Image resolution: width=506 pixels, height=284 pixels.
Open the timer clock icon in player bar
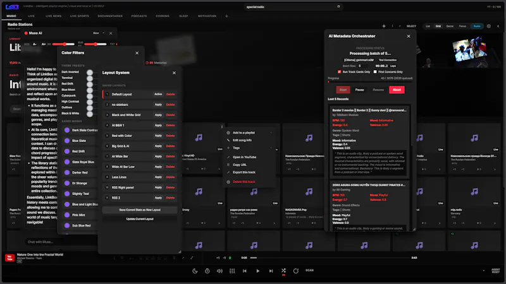pos(207,271)
